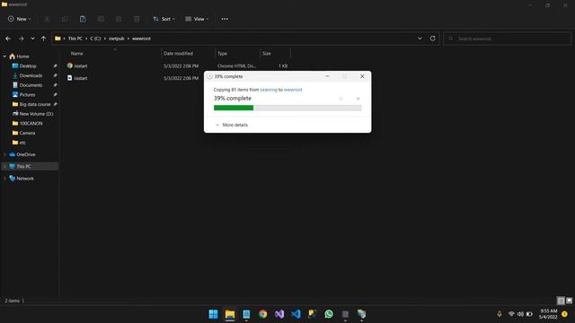Click the Paste clipboard icon
The width and height of the screenshot is (575, 323).
click(x=83, y=19)
